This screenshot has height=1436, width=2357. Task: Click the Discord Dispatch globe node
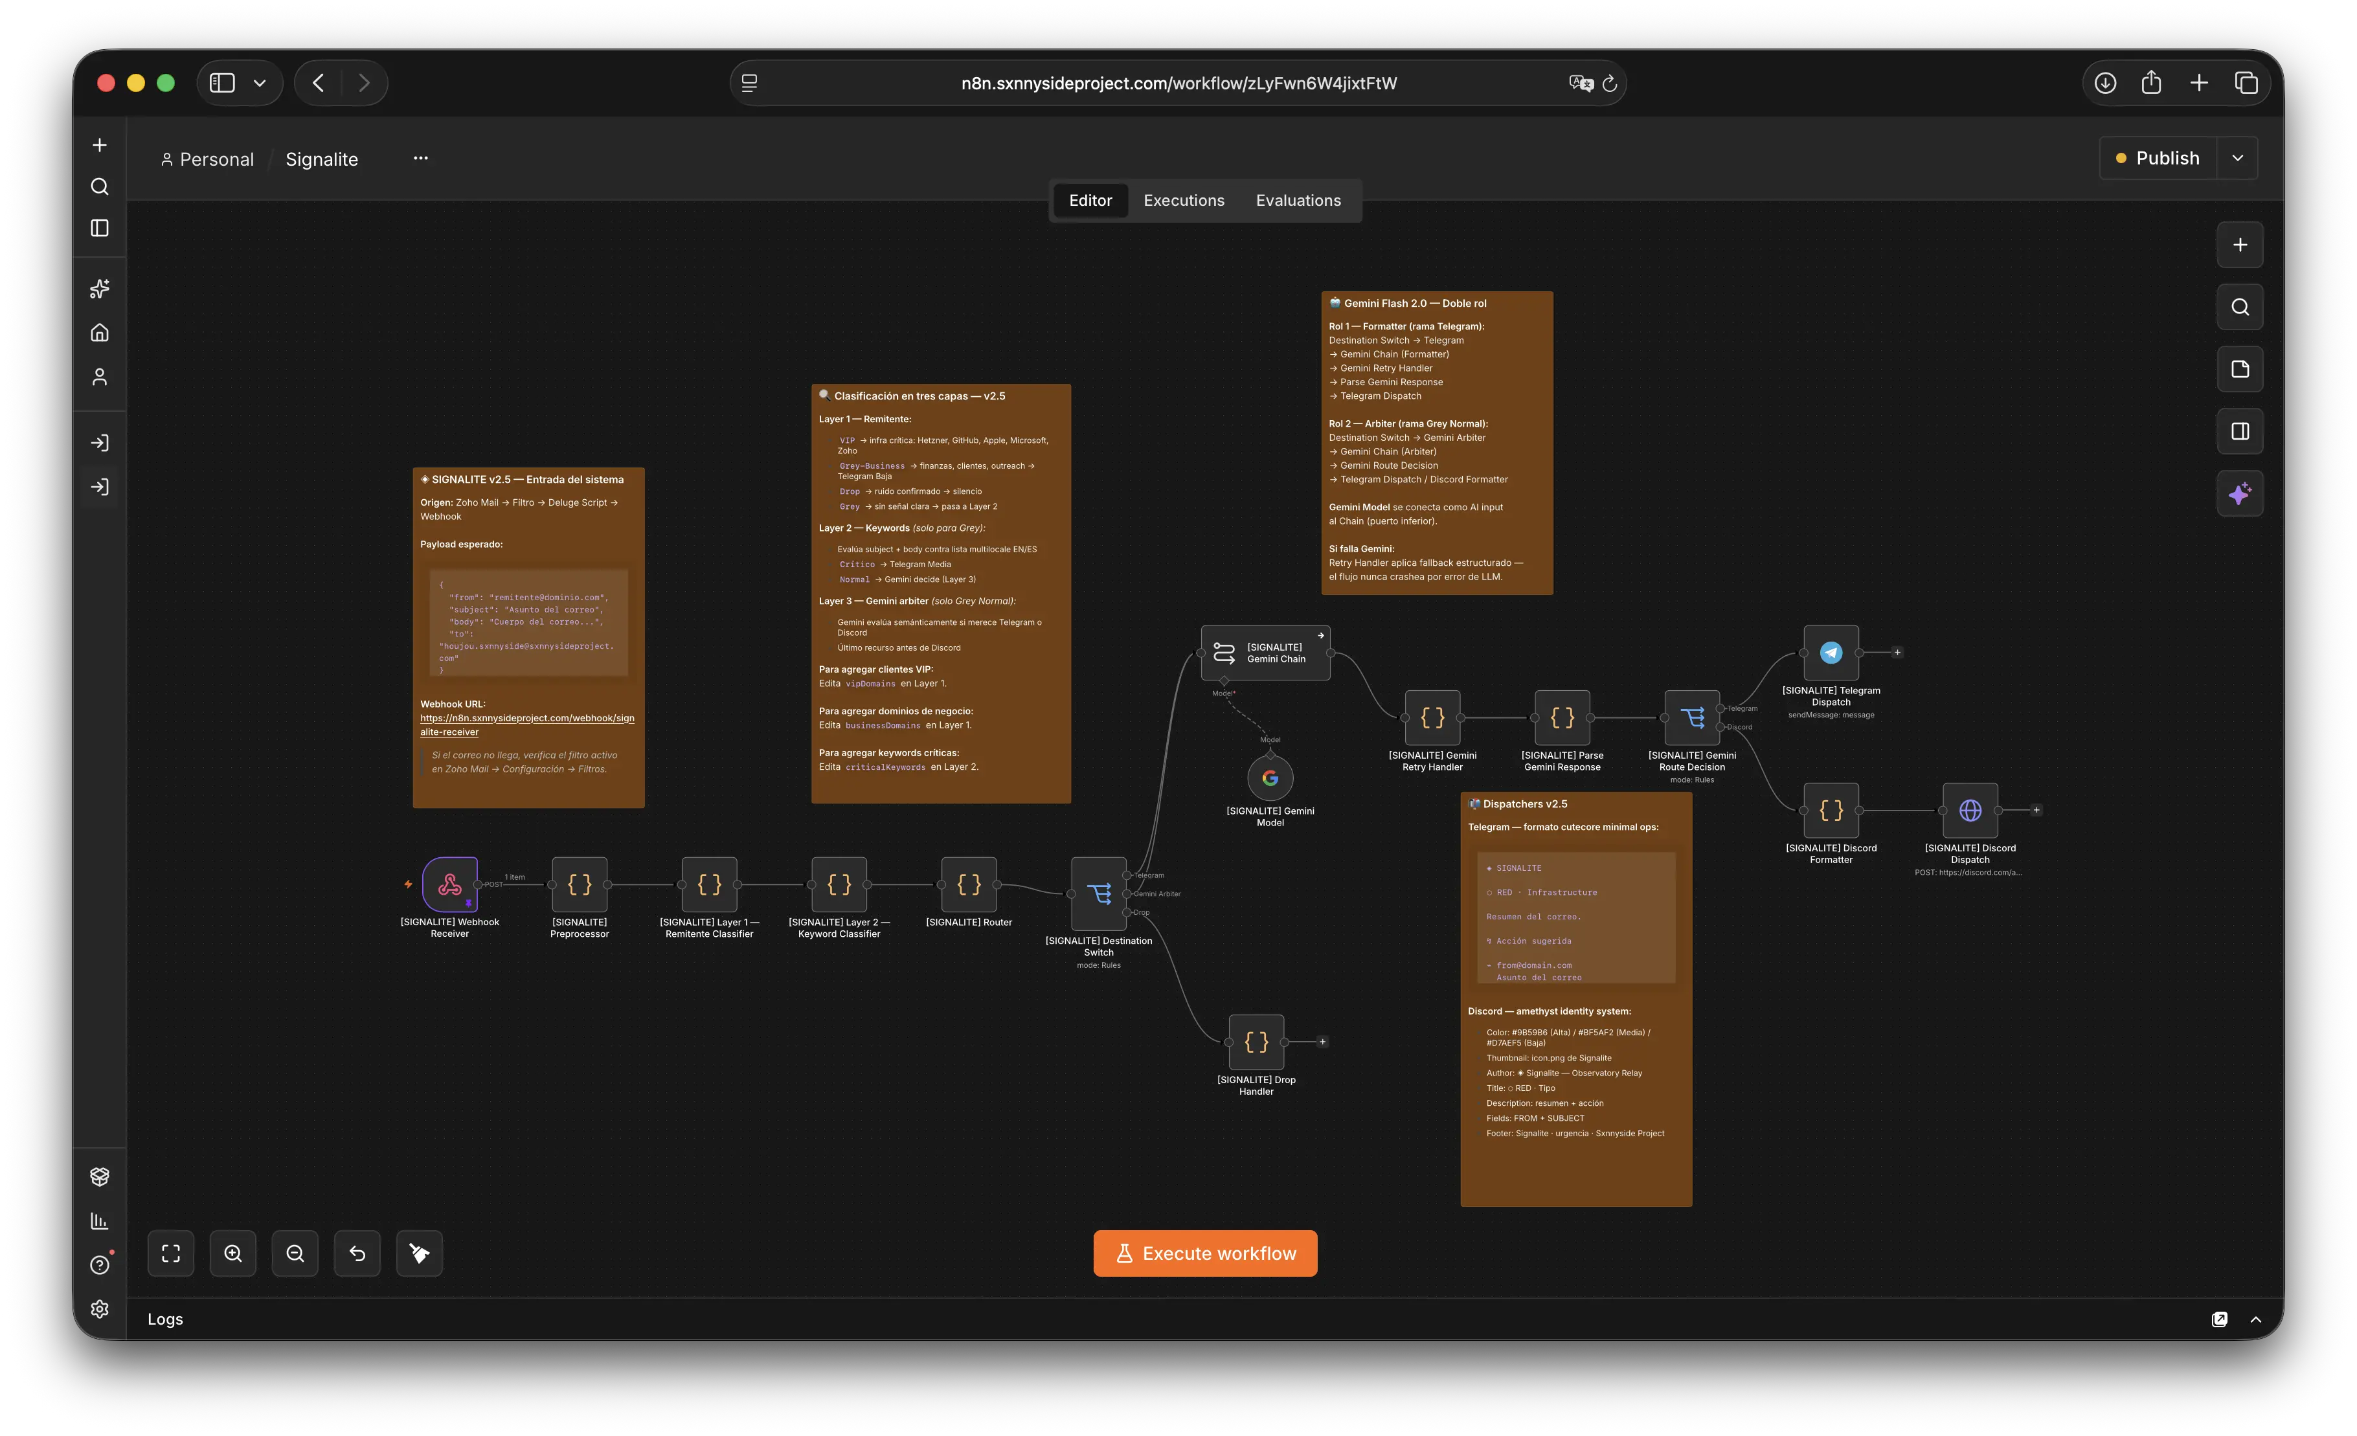coord(1970,811)
